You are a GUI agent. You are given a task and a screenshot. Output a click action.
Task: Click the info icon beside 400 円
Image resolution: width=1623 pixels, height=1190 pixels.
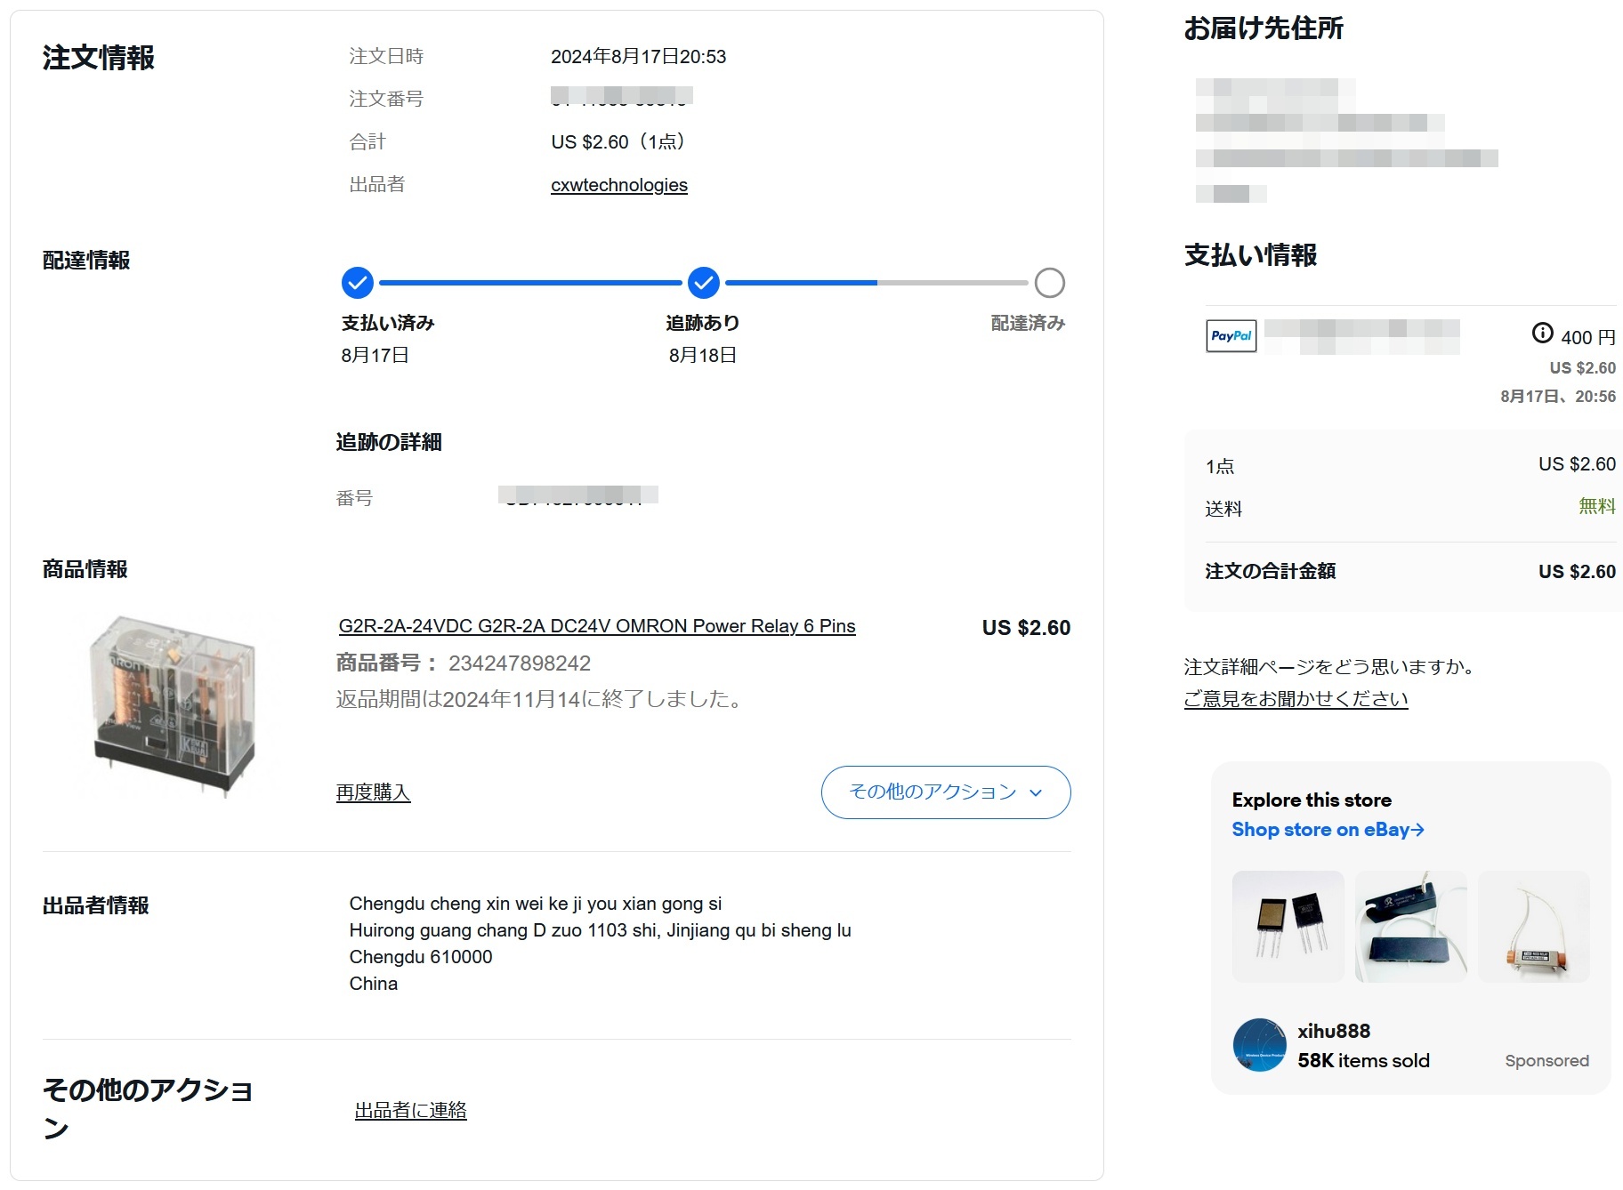pos(1542,333)
